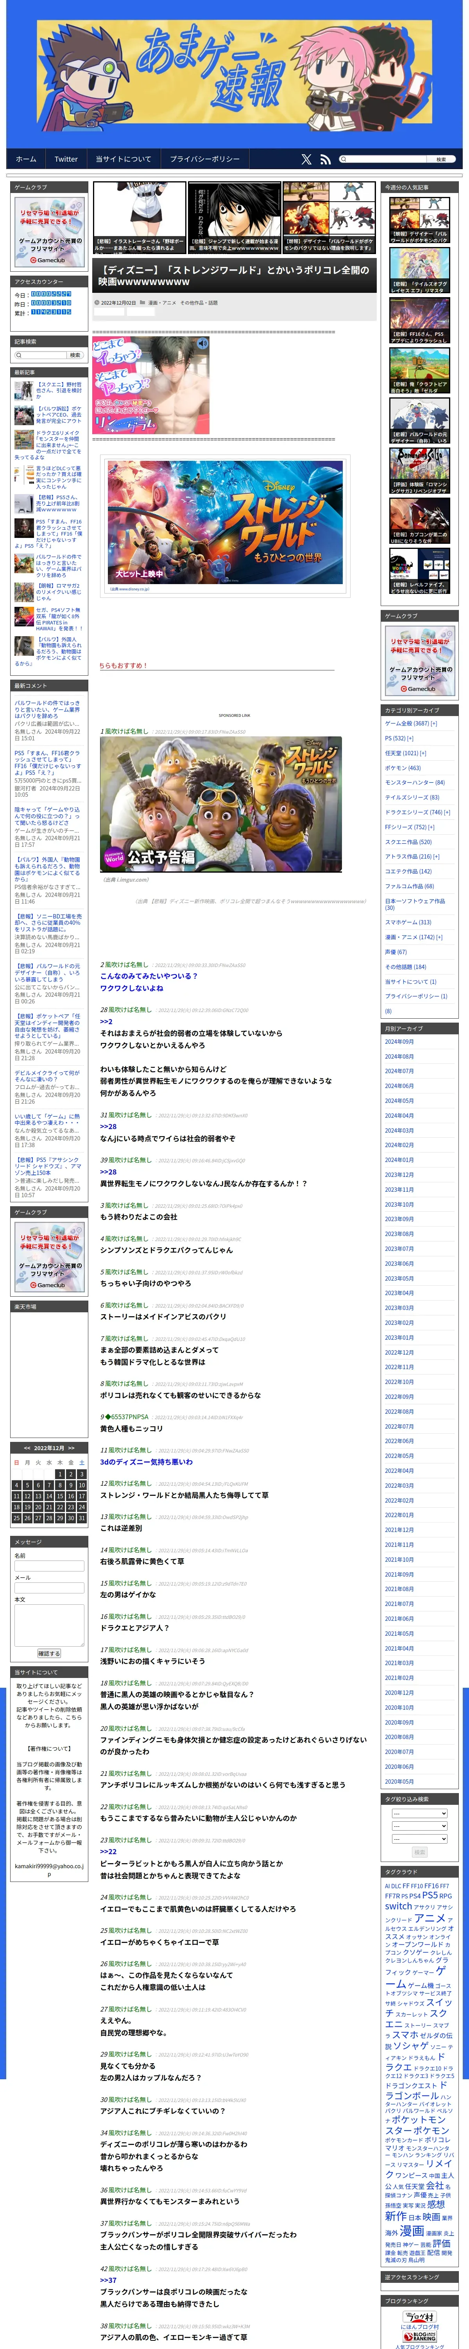Open the 2024年09月 monthly archive

[x=399, y=1041]
